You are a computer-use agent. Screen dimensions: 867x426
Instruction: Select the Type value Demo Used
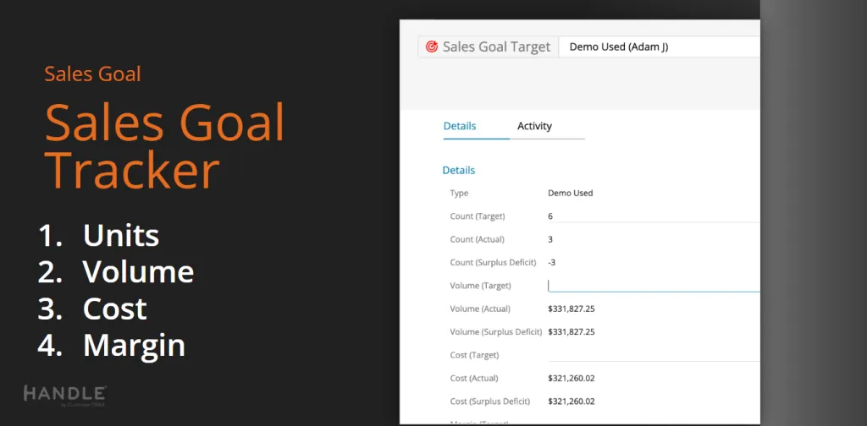[x=570, y=193]
